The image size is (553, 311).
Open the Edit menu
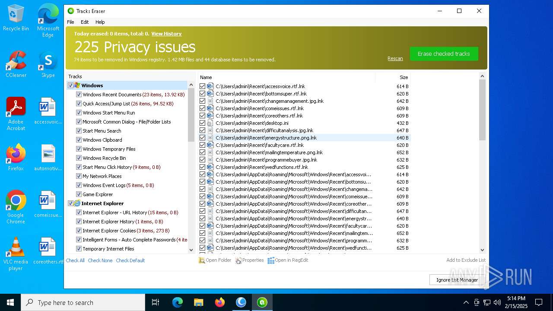pyautogui.click(x=85, y=22)
